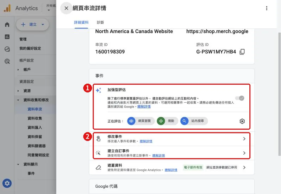The width and height of the screenshot is (281, 194).
Task: Open the Analytics home icon in sidebar
Action: pyautogui.click(x=7, y=25)
